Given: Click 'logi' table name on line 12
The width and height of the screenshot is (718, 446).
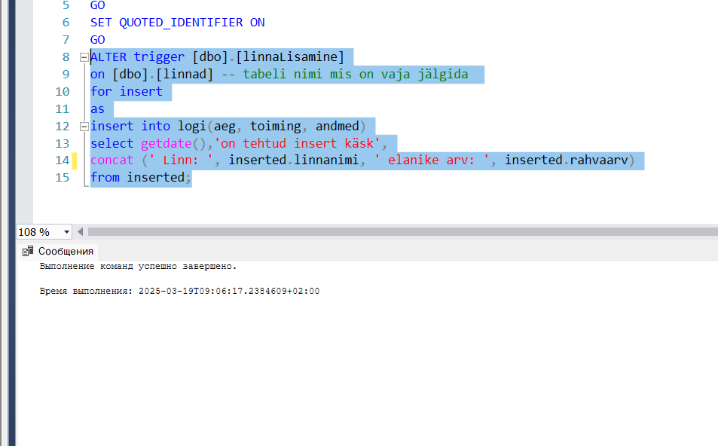Looking at the screenshot, I should point(192,126).
